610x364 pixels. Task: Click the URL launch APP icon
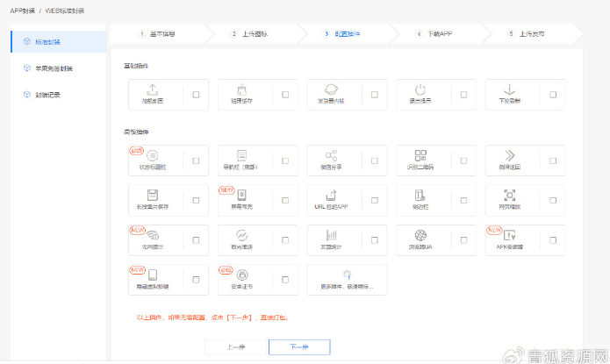331,195
